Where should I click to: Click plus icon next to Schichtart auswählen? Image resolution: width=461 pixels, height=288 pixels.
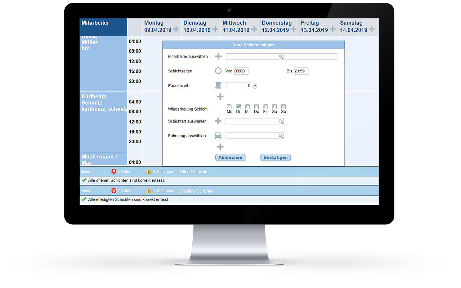pos(218,121)
